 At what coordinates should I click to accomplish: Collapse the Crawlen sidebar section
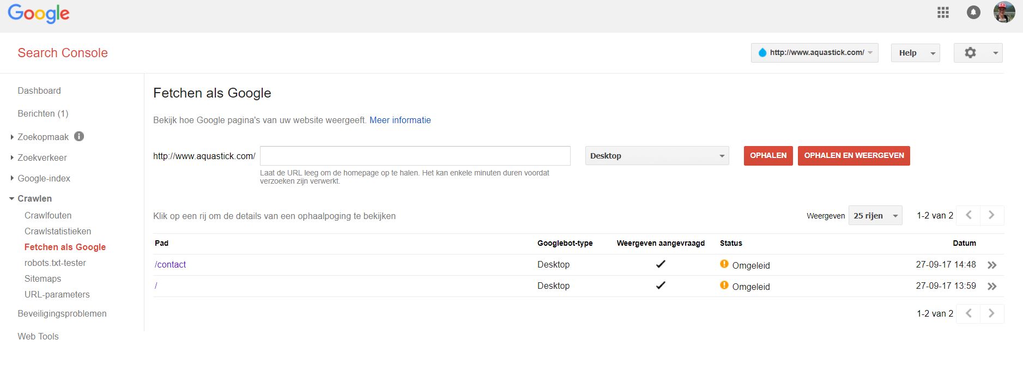coord(34,198)
